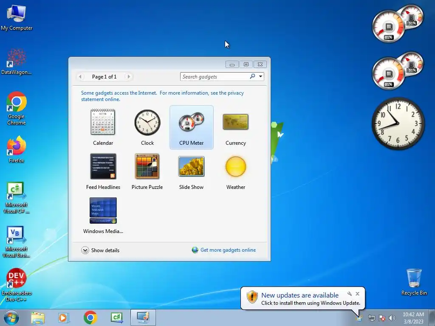Go to next gadget page arrow
This screenshot has width=435, height=326.
point(128,77)
